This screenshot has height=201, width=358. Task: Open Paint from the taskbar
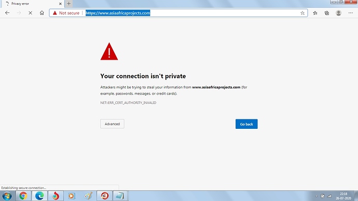(x=88, y=196)
